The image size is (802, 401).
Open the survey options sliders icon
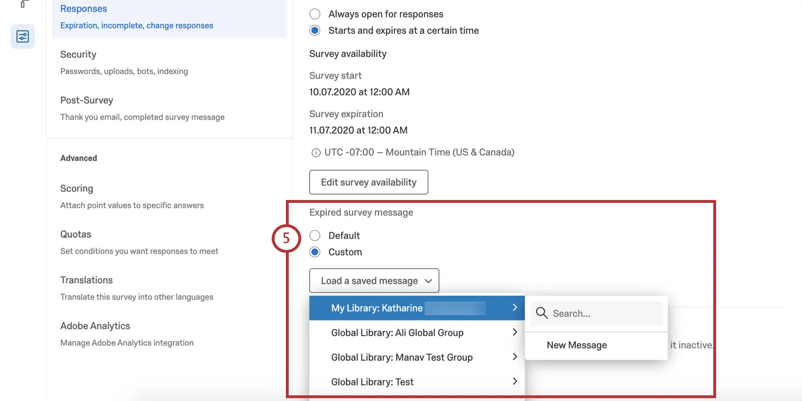(23, 36)
